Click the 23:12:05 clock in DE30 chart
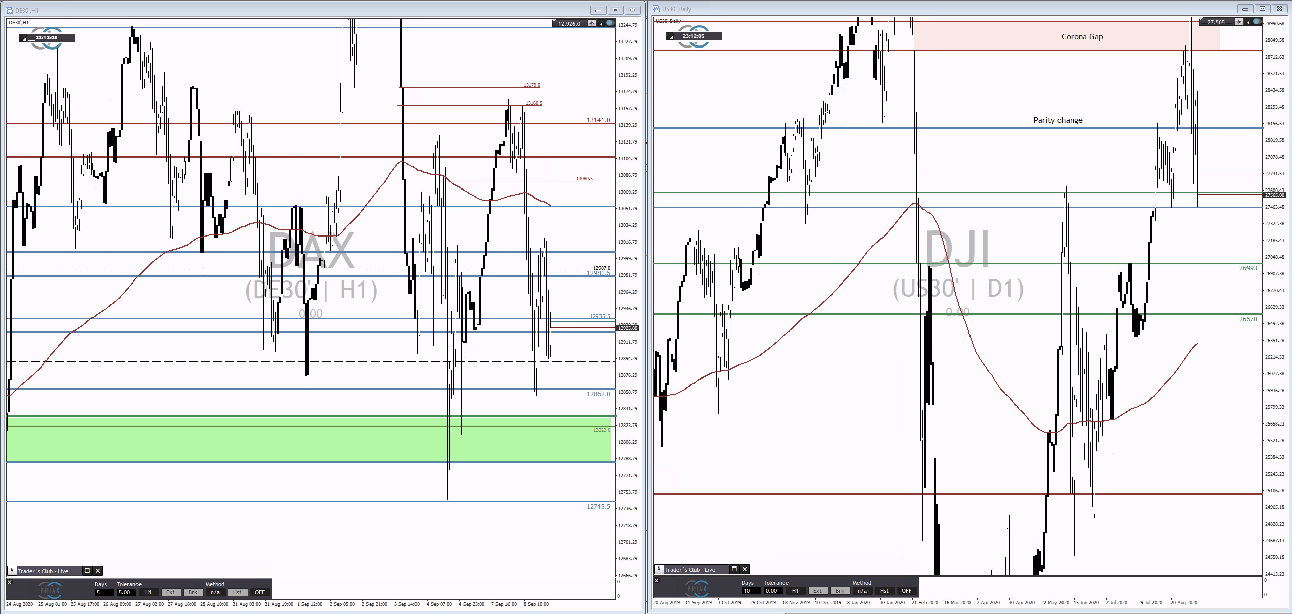Screen dimensions: 1293x614 click(x=47, y=38)
